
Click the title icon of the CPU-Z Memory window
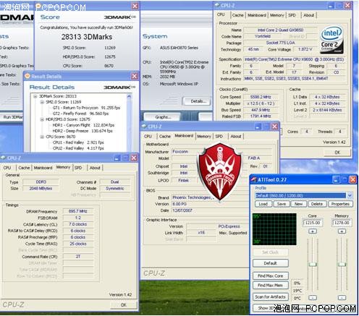pos(4,158)
